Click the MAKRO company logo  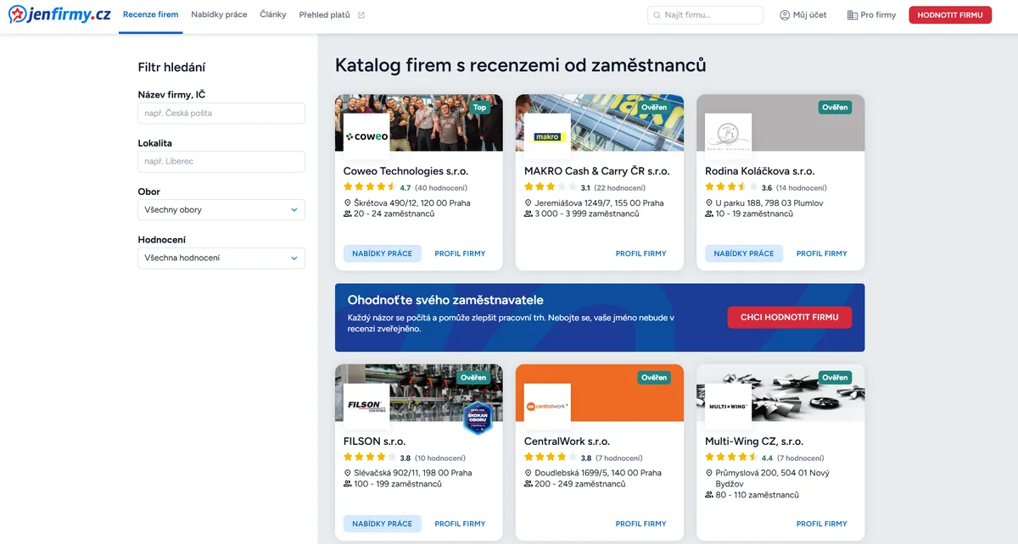pos(547,136)
